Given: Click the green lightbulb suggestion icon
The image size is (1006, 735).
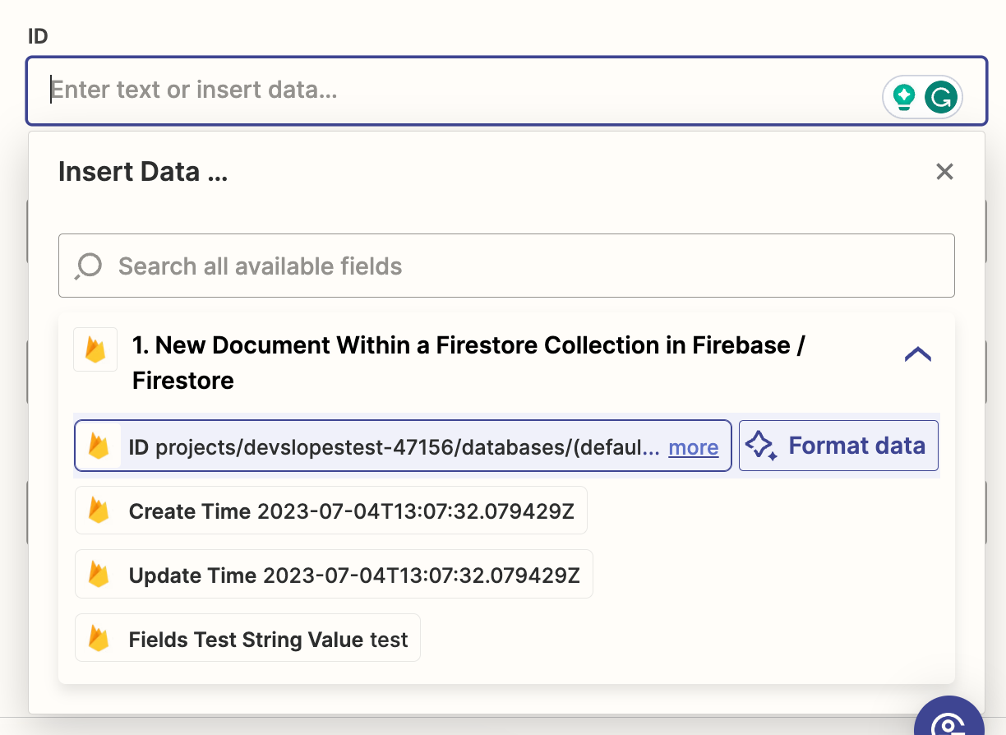Looking at the screenshot, I should pos(904,97).
